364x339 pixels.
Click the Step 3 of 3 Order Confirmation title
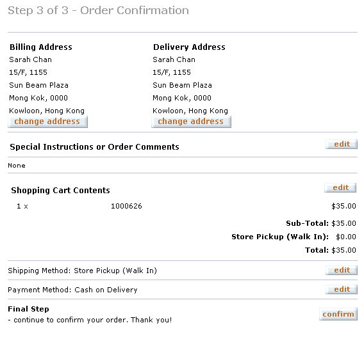click(99, 10)
